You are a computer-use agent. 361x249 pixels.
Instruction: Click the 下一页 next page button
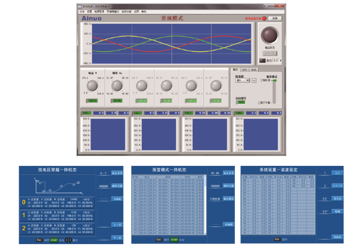tap(117, 238)
